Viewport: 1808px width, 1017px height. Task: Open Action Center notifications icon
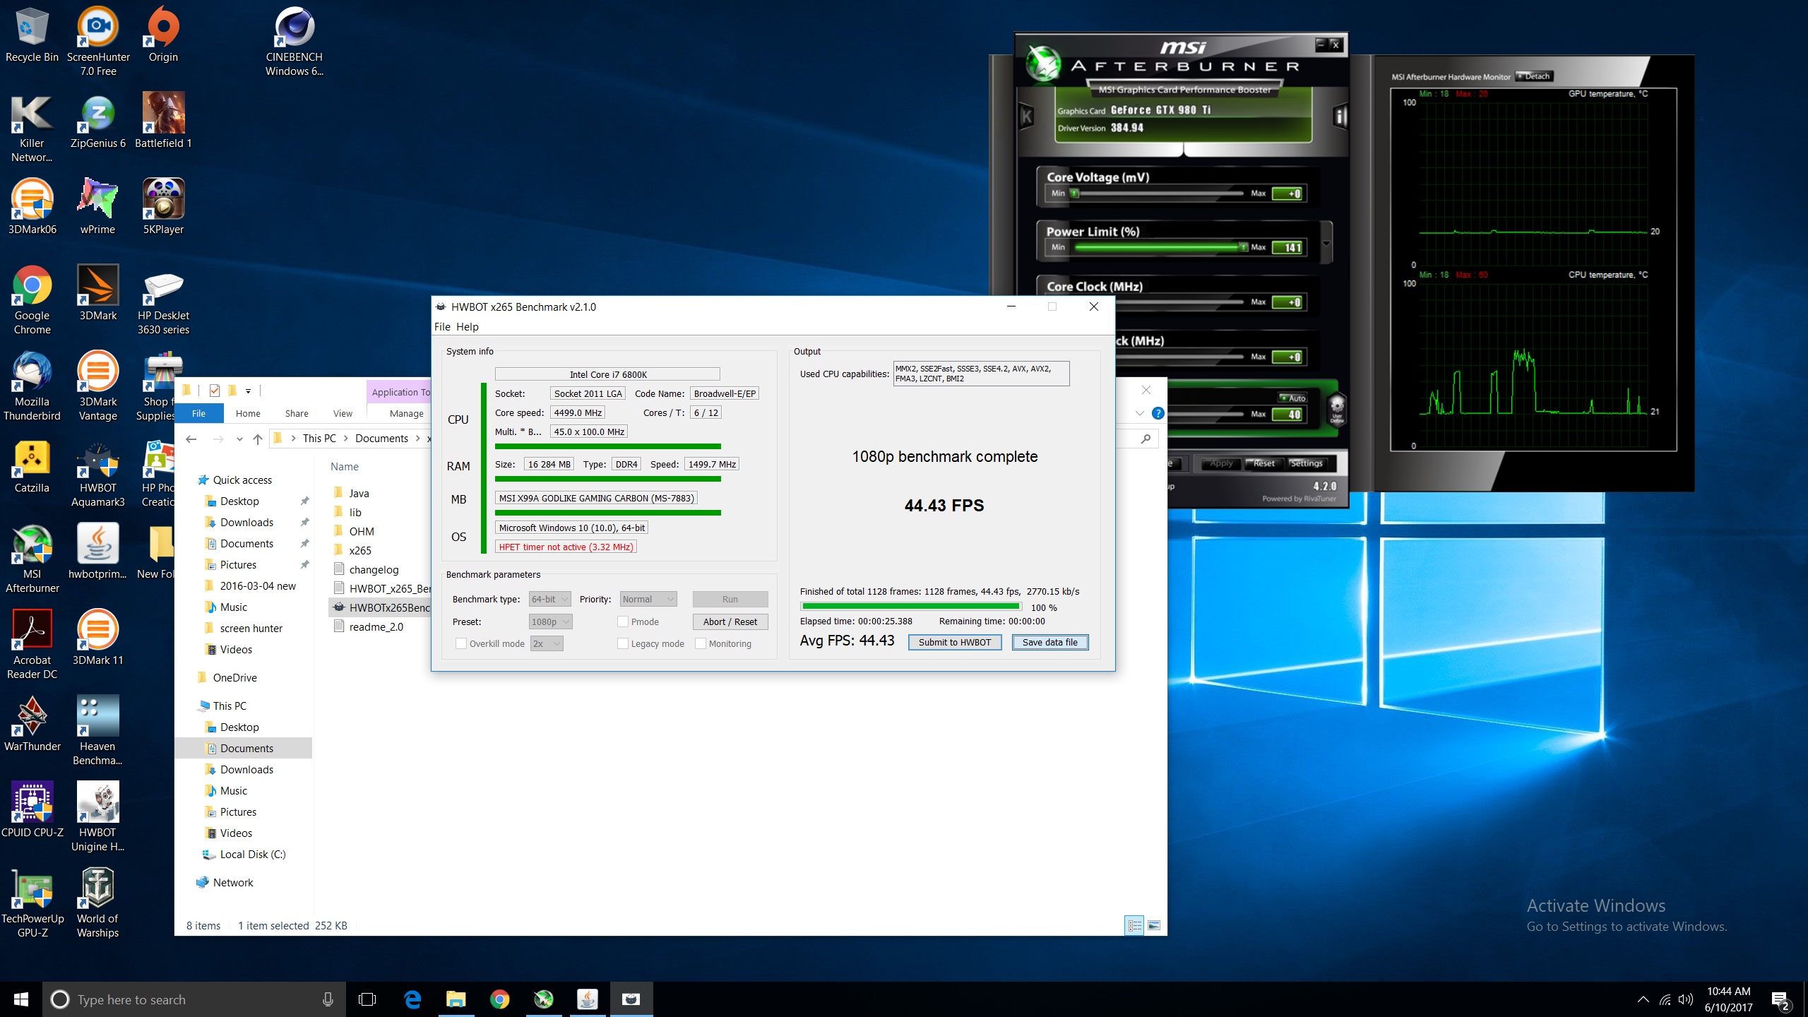click(1780, 999)
